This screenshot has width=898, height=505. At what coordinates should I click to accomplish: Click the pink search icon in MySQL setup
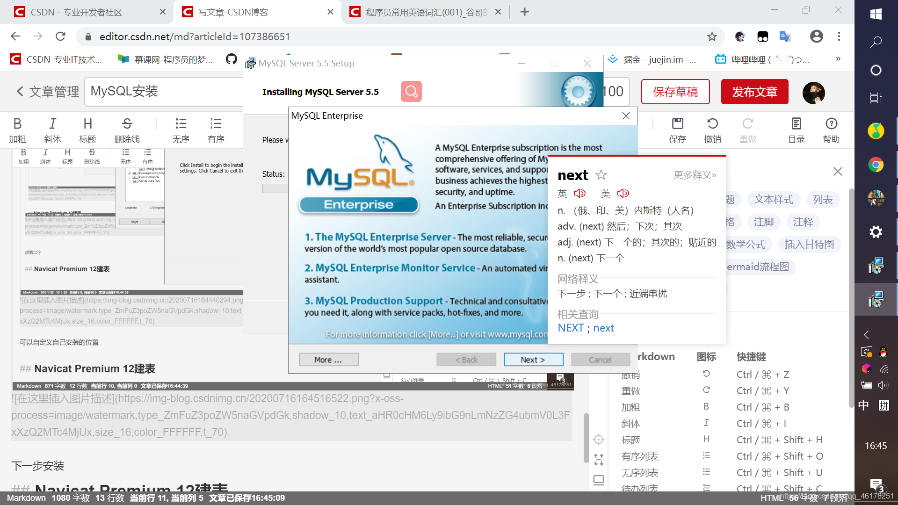[411, 91]
